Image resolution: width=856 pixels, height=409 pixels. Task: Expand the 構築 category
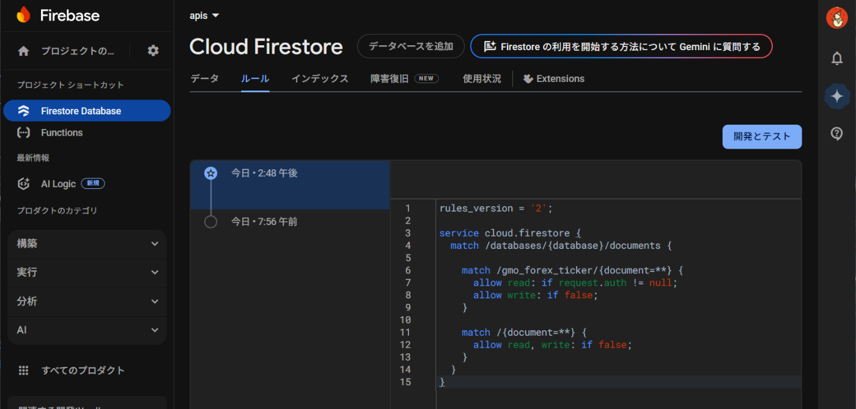(x=87, y=244)
